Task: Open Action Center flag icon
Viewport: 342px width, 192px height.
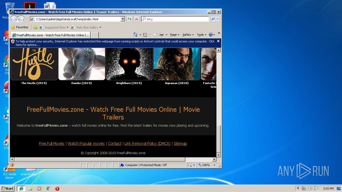Action: click(x=316, y=189)
